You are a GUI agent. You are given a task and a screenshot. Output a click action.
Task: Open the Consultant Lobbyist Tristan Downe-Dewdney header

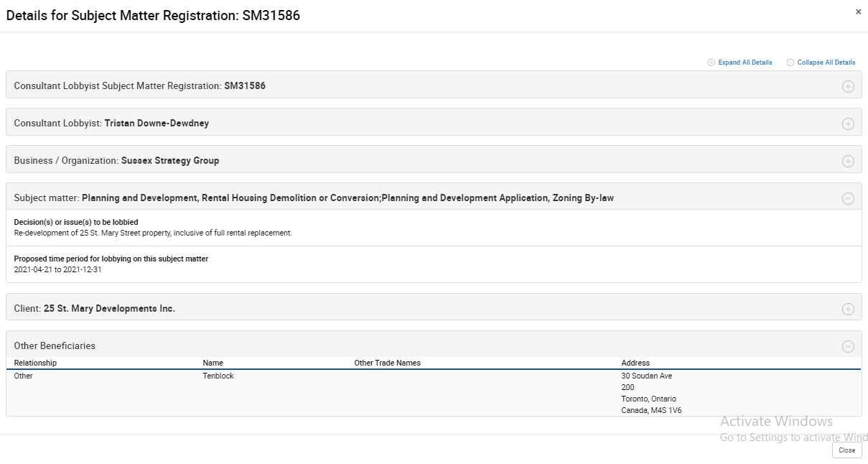111,123
